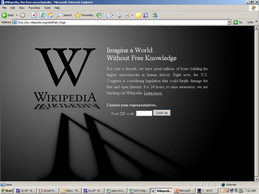Screen dimensions: 259x194
Task: Open the Favorites star in toolbar
Action: (x=84, y=15)
